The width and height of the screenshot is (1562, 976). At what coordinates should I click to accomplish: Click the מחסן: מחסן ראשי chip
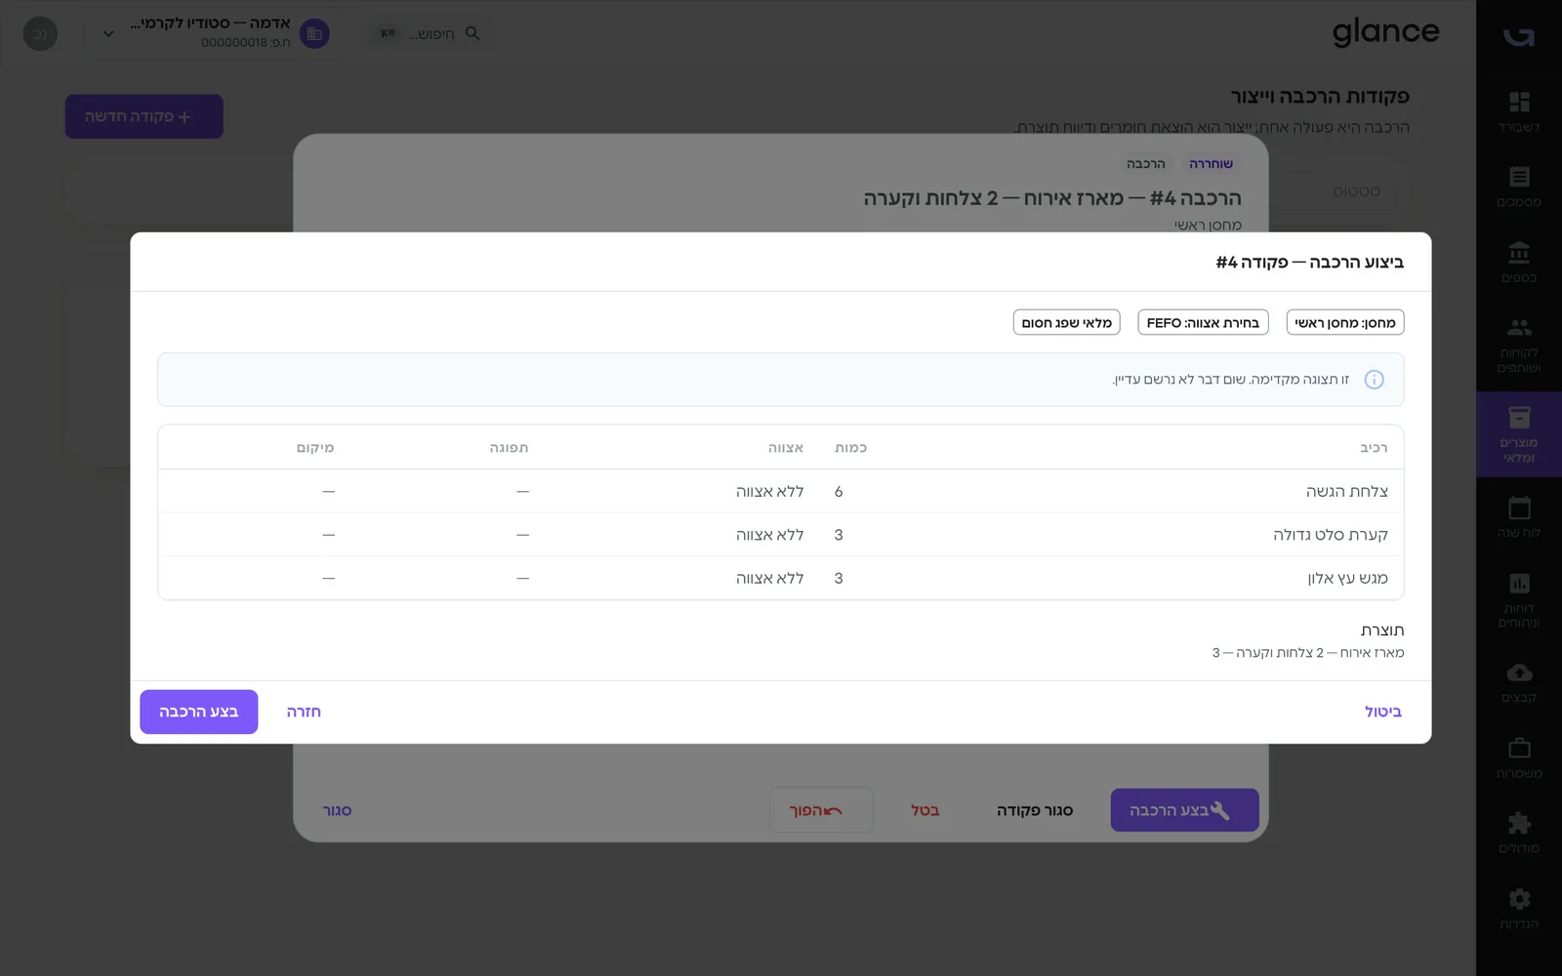[1345, 323]
